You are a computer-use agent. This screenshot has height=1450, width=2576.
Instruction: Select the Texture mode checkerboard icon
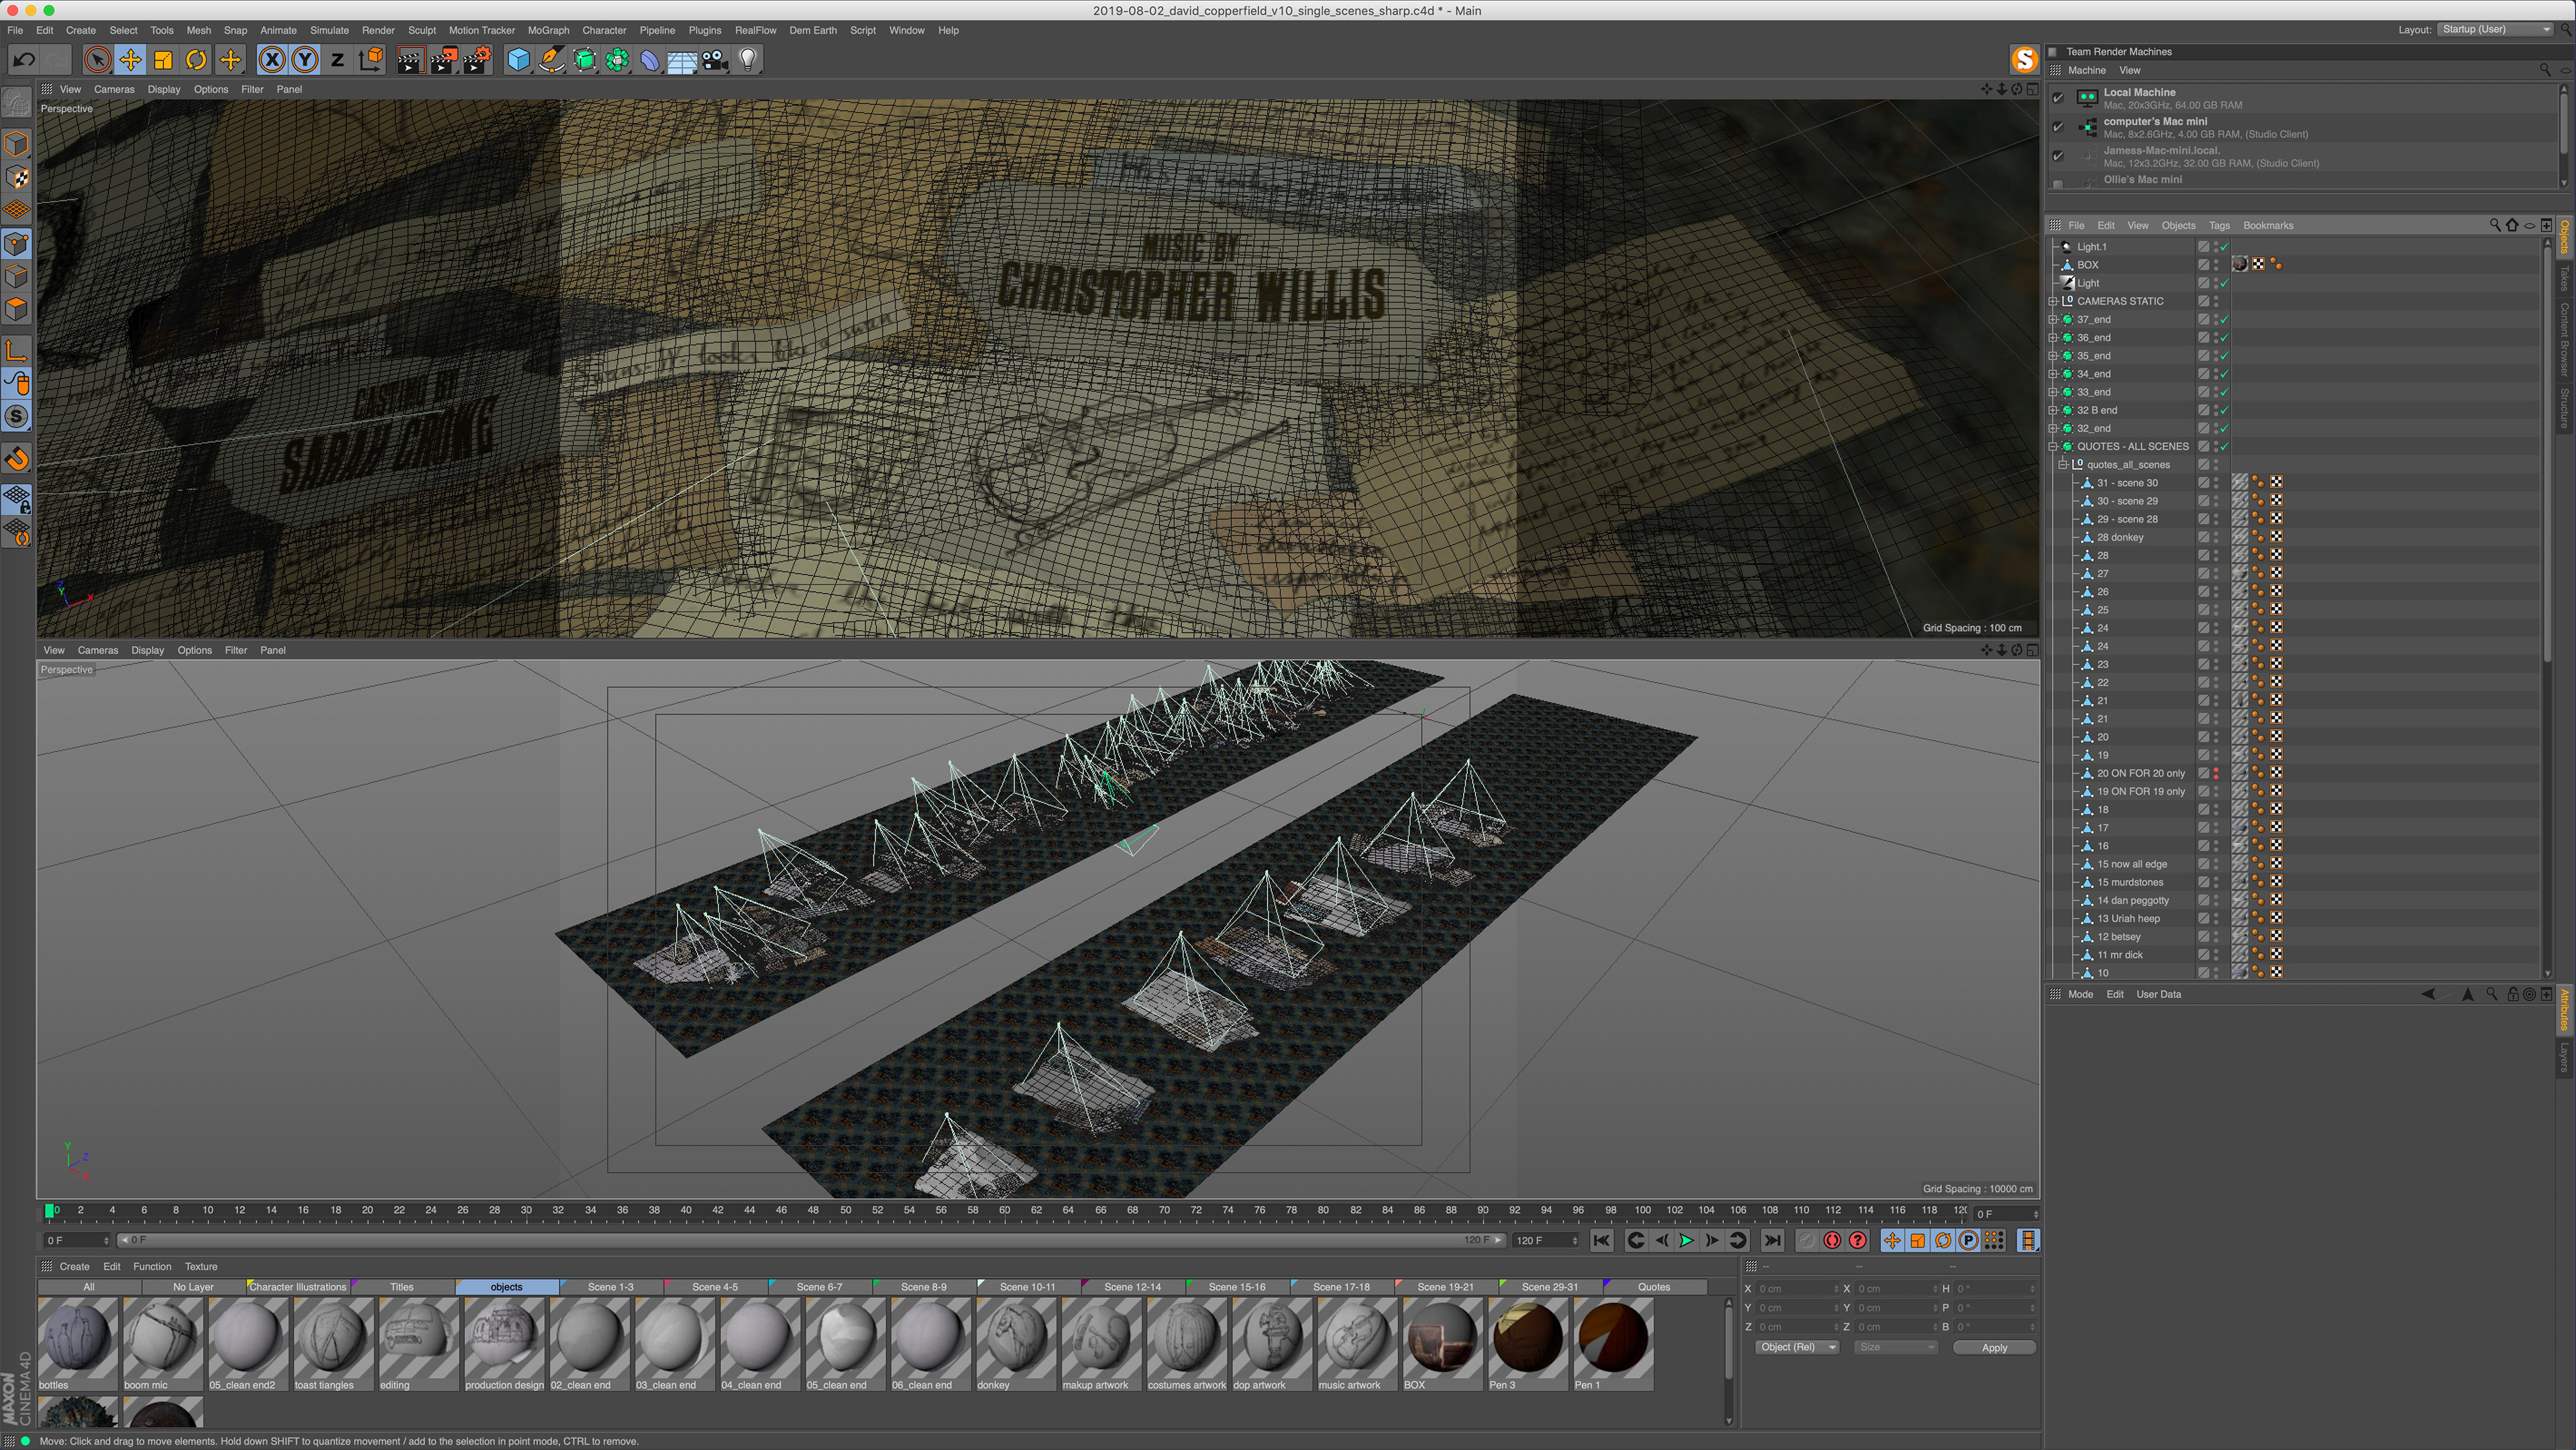pyautogui.click(x=17, y=177)
